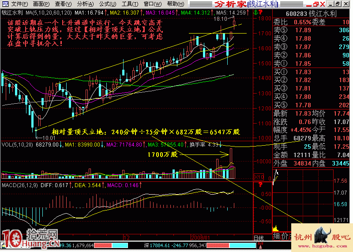Open the 画面(P) menu
Viewport: 353px width, 252px height.
(x=41, y=4)
